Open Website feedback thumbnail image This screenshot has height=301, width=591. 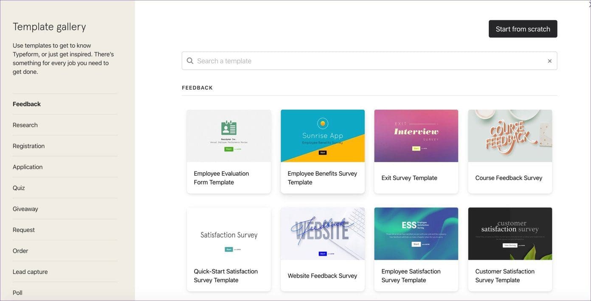(x=323, y=233)
